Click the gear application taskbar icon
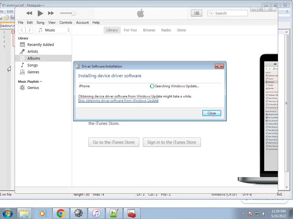 pyautogui.click(x=78, y=213)
